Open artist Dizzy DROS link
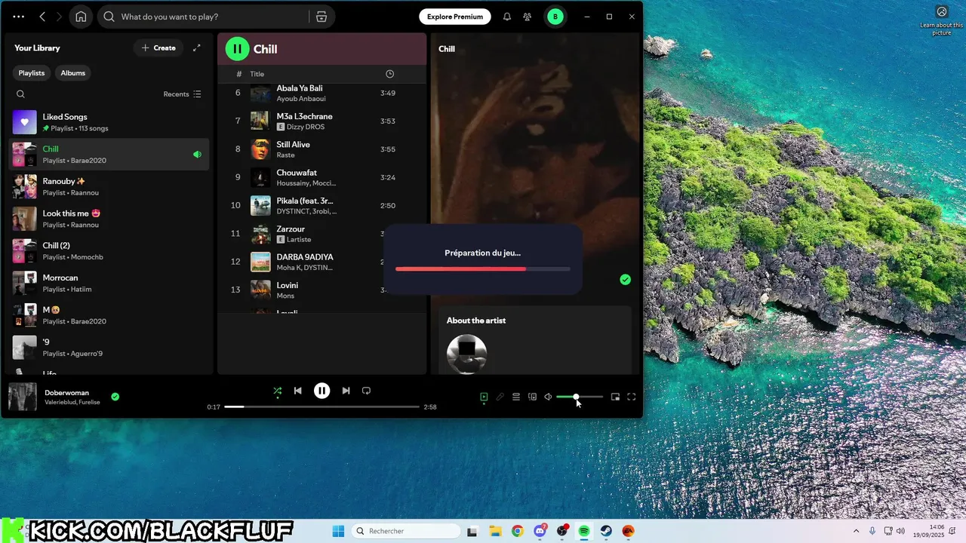The image size is (966, 543). [306, 127]
